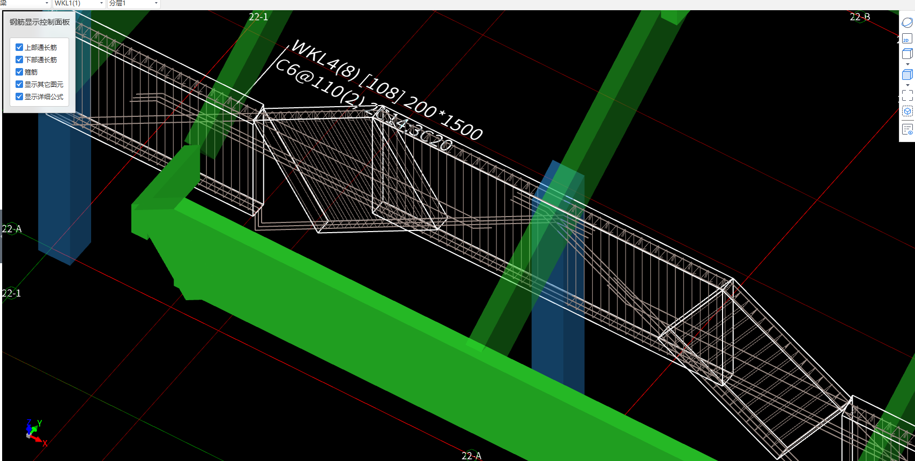Open the 分层1 layer dropdown
The width and height of the screenshot is (915, 461).
133,3
